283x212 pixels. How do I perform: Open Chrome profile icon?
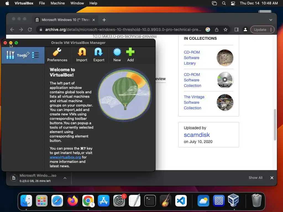[x=245, y=30]
